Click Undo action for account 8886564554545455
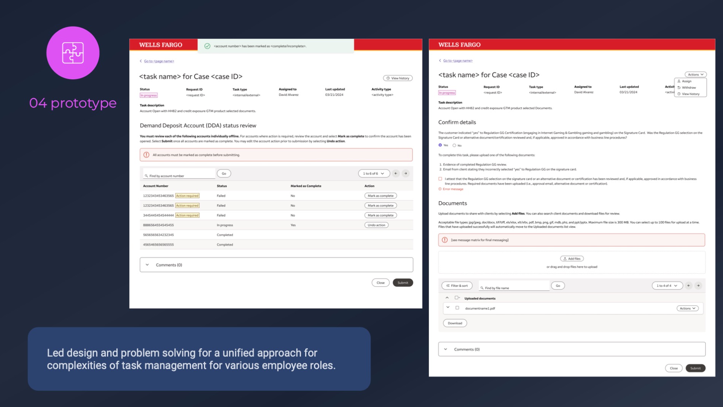The image size is (723, 407). (376, 225)
